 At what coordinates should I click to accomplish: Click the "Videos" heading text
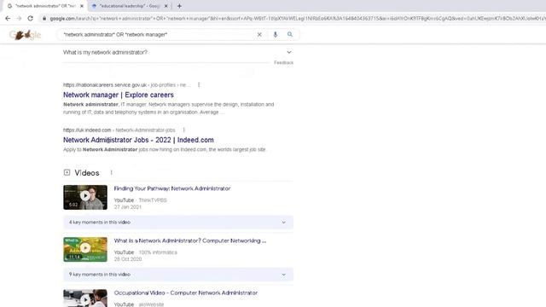click(x=87, y=172)
